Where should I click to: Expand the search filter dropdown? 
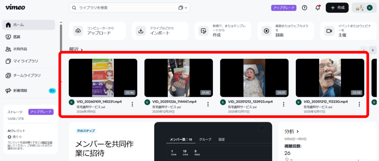click(x=182, y=8)
